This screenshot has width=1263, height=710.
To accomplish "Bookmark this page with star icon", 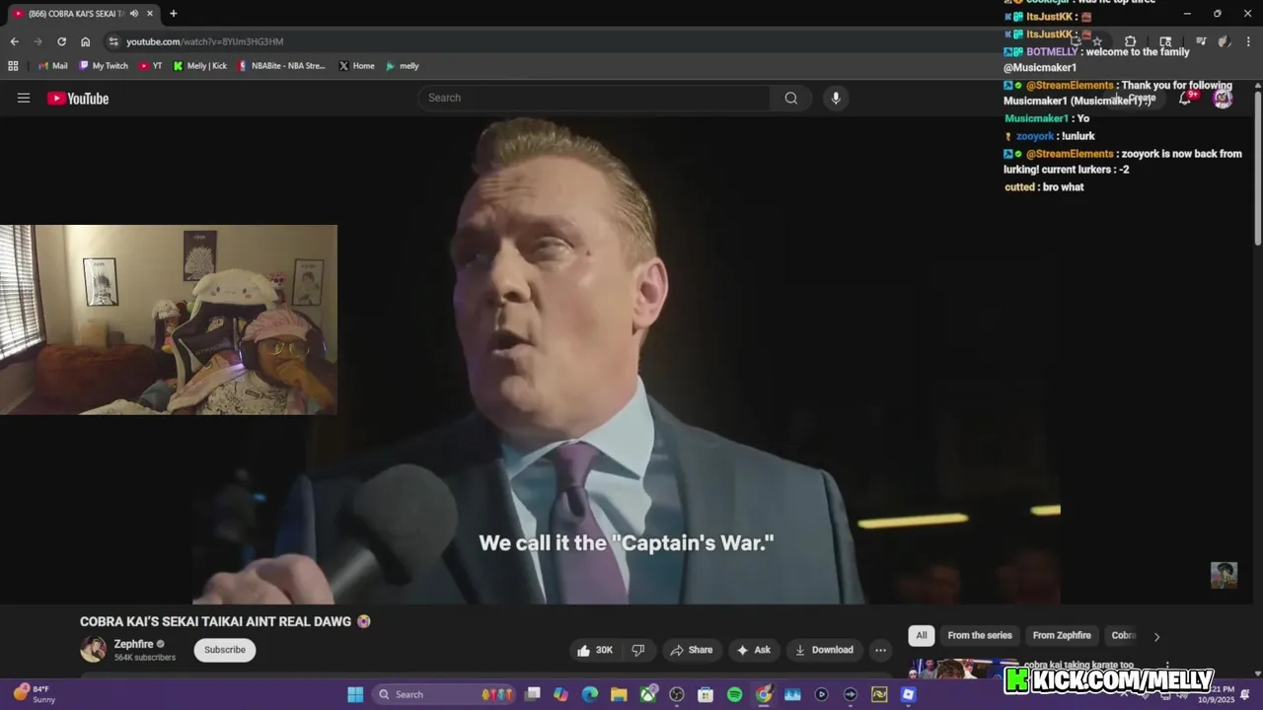I will pos(1097,41).
